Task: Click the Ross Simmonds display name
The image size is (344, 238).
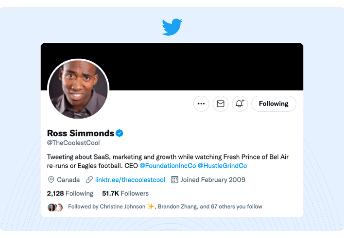Action: (x=80, y=133)
